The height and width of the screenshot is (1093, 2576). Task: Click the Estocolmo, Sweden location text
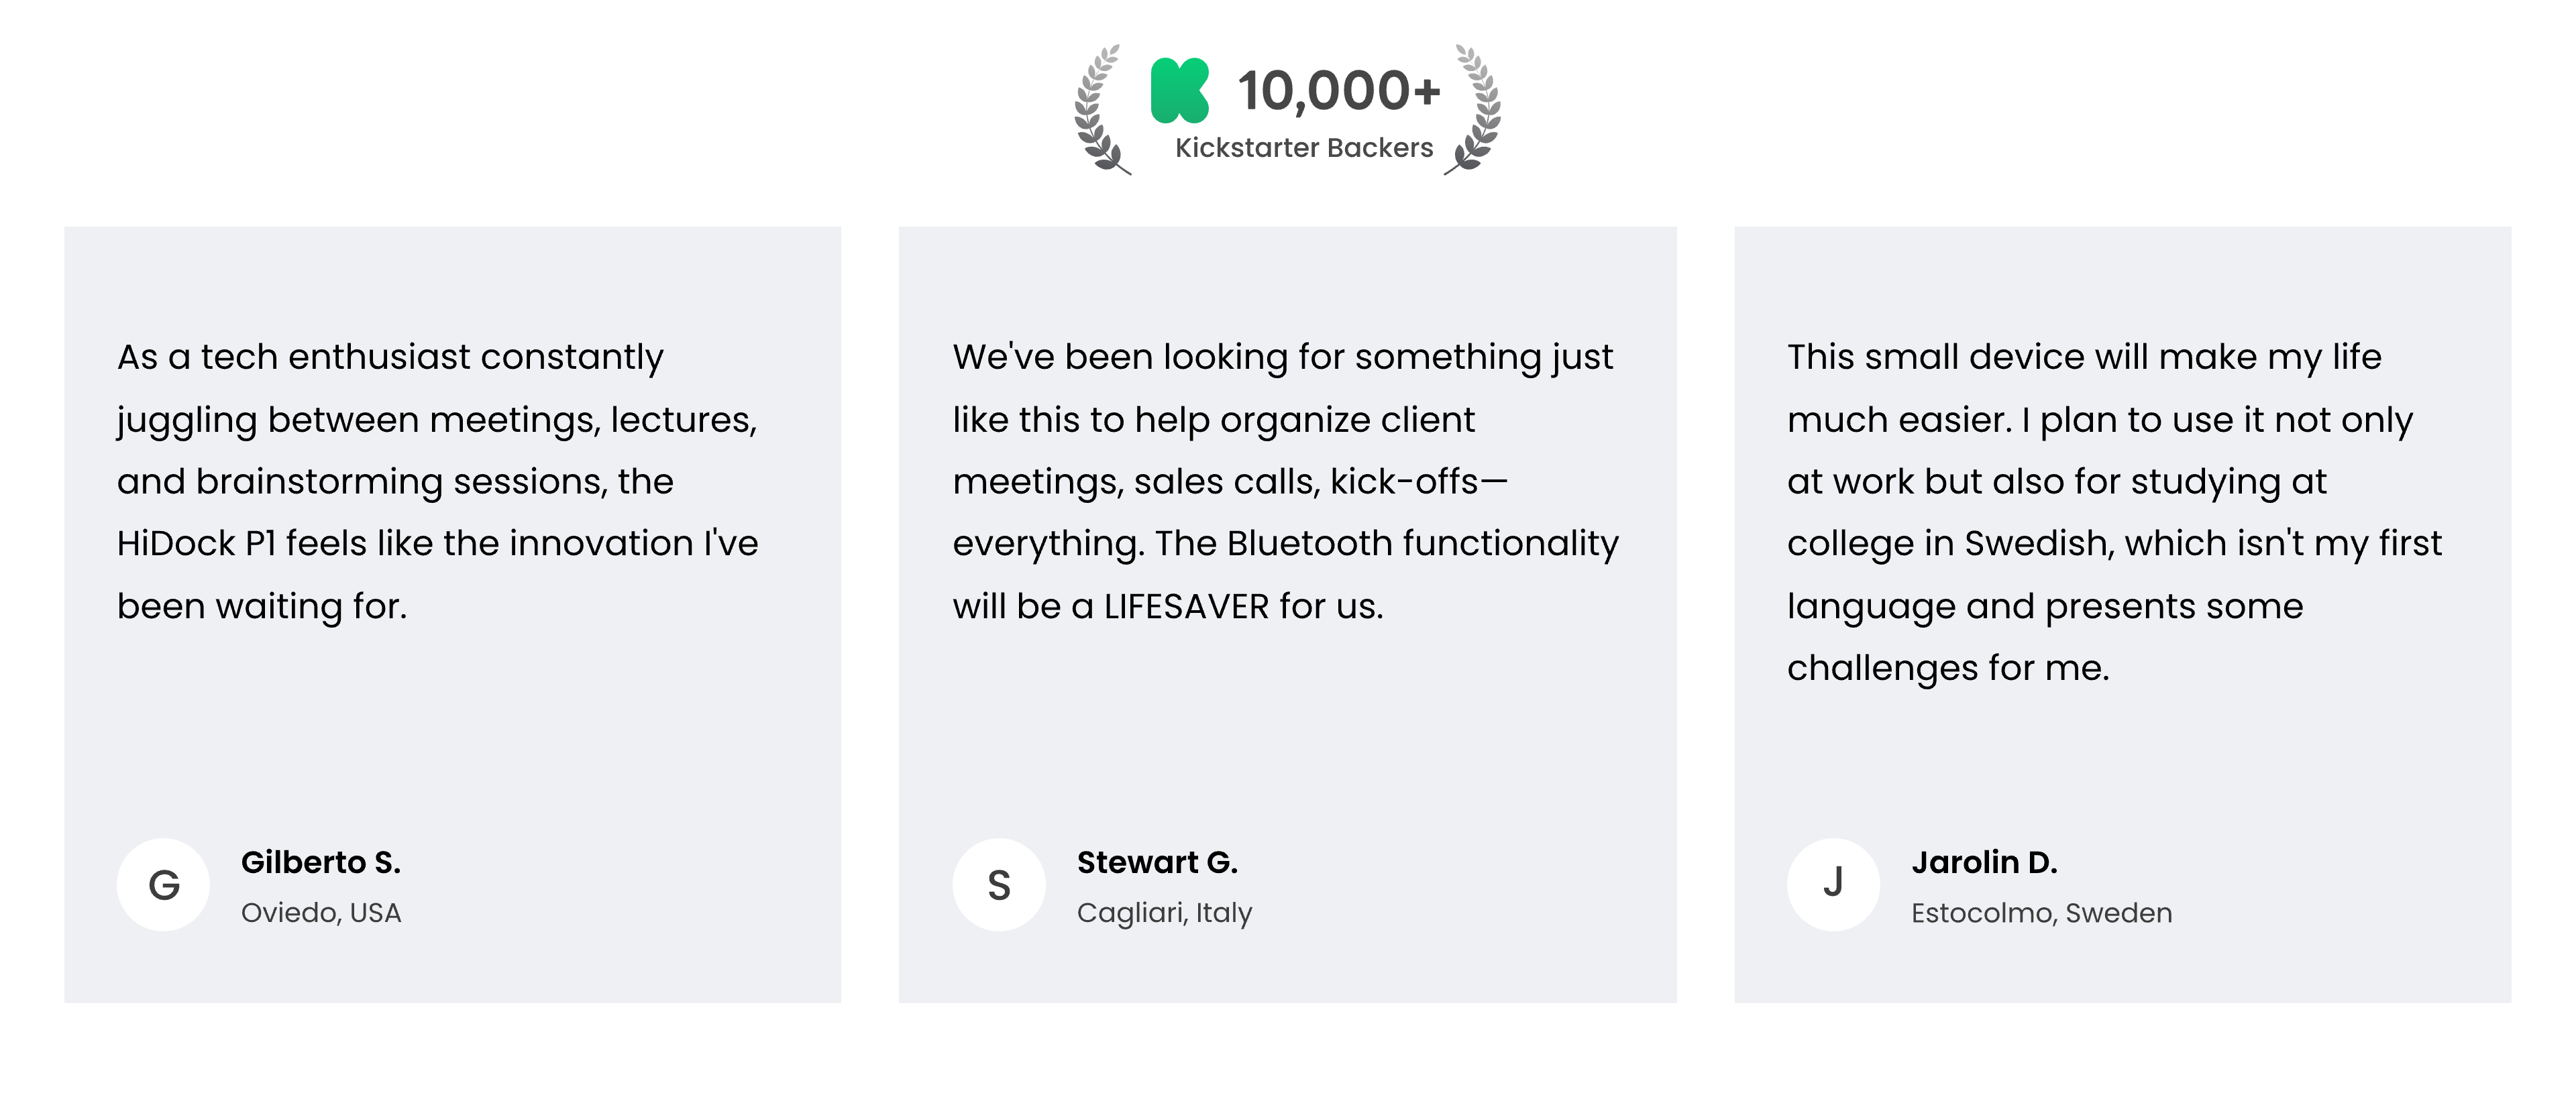(x=2041, y=913)
